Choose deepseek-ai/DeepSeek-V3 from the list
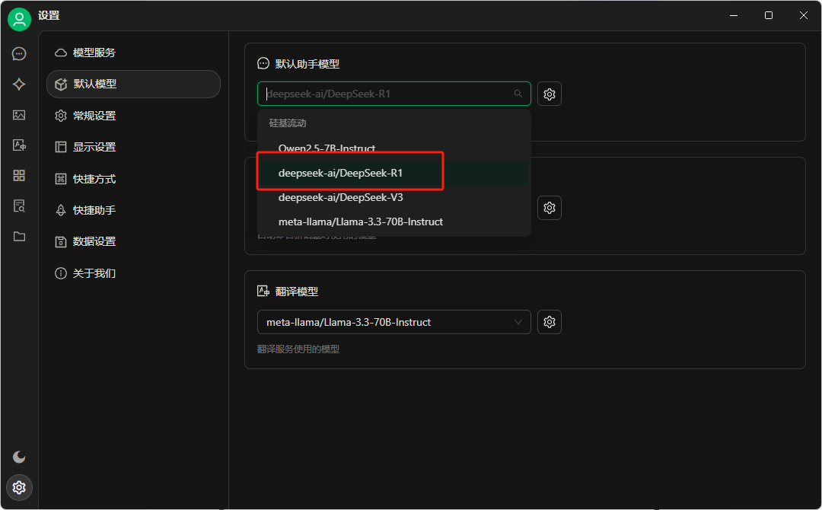822x510 pixels. [x=393, y=198]
